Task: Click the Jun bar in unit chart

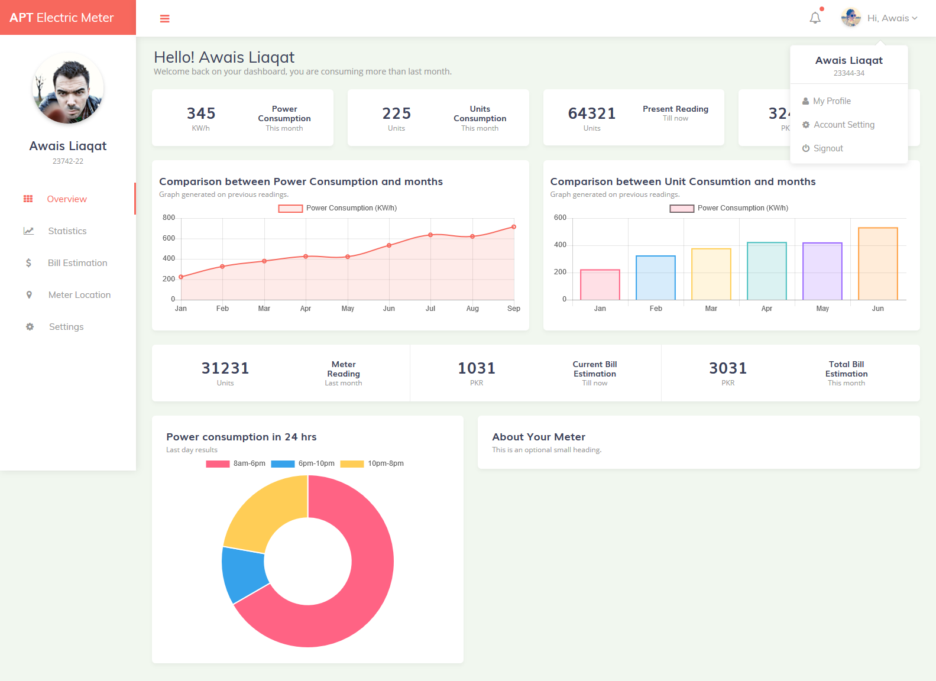Action: 878,264
